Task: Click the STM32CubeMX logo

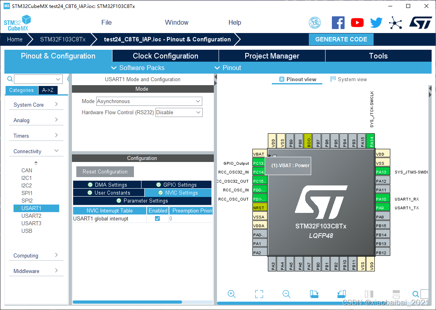Action: [x=17, y=23]
